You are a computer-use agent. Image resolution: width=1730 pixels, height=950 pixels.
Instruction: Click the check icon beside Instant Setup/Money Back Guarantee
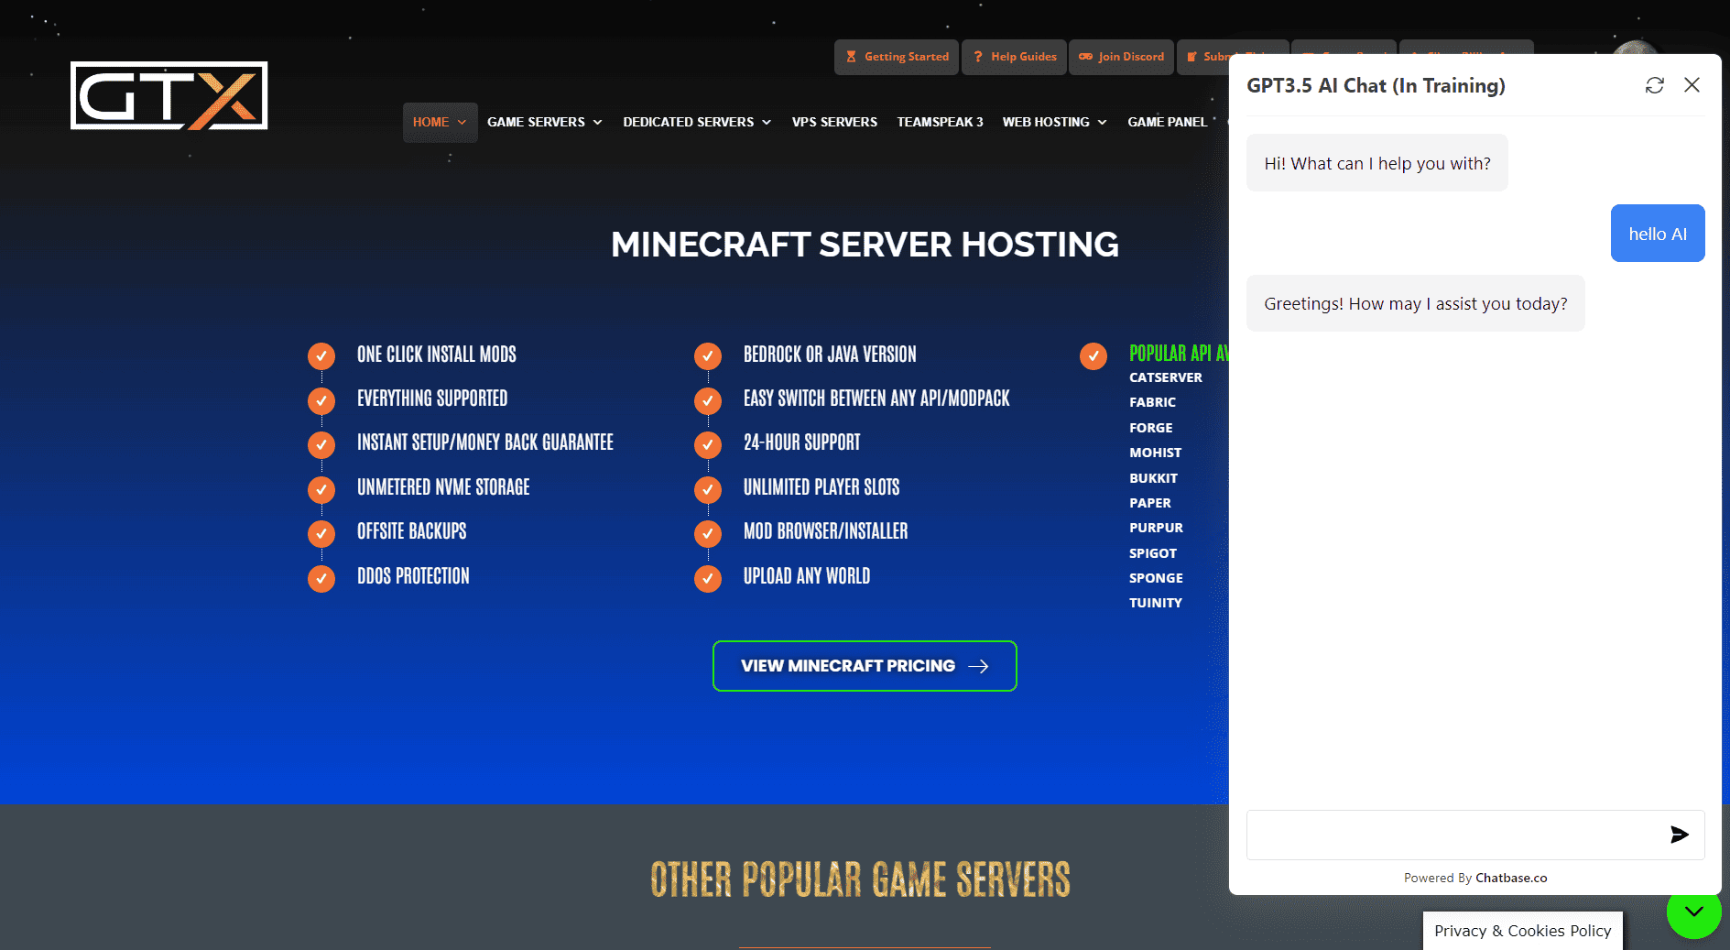(x=321, y=444)
